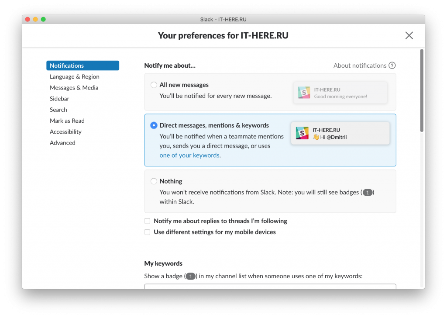The width and height of the screenshot is (447, 318).
Task: Click the 'Your preferences for IT-HERE.RU' title
Action: coord(223,35)
